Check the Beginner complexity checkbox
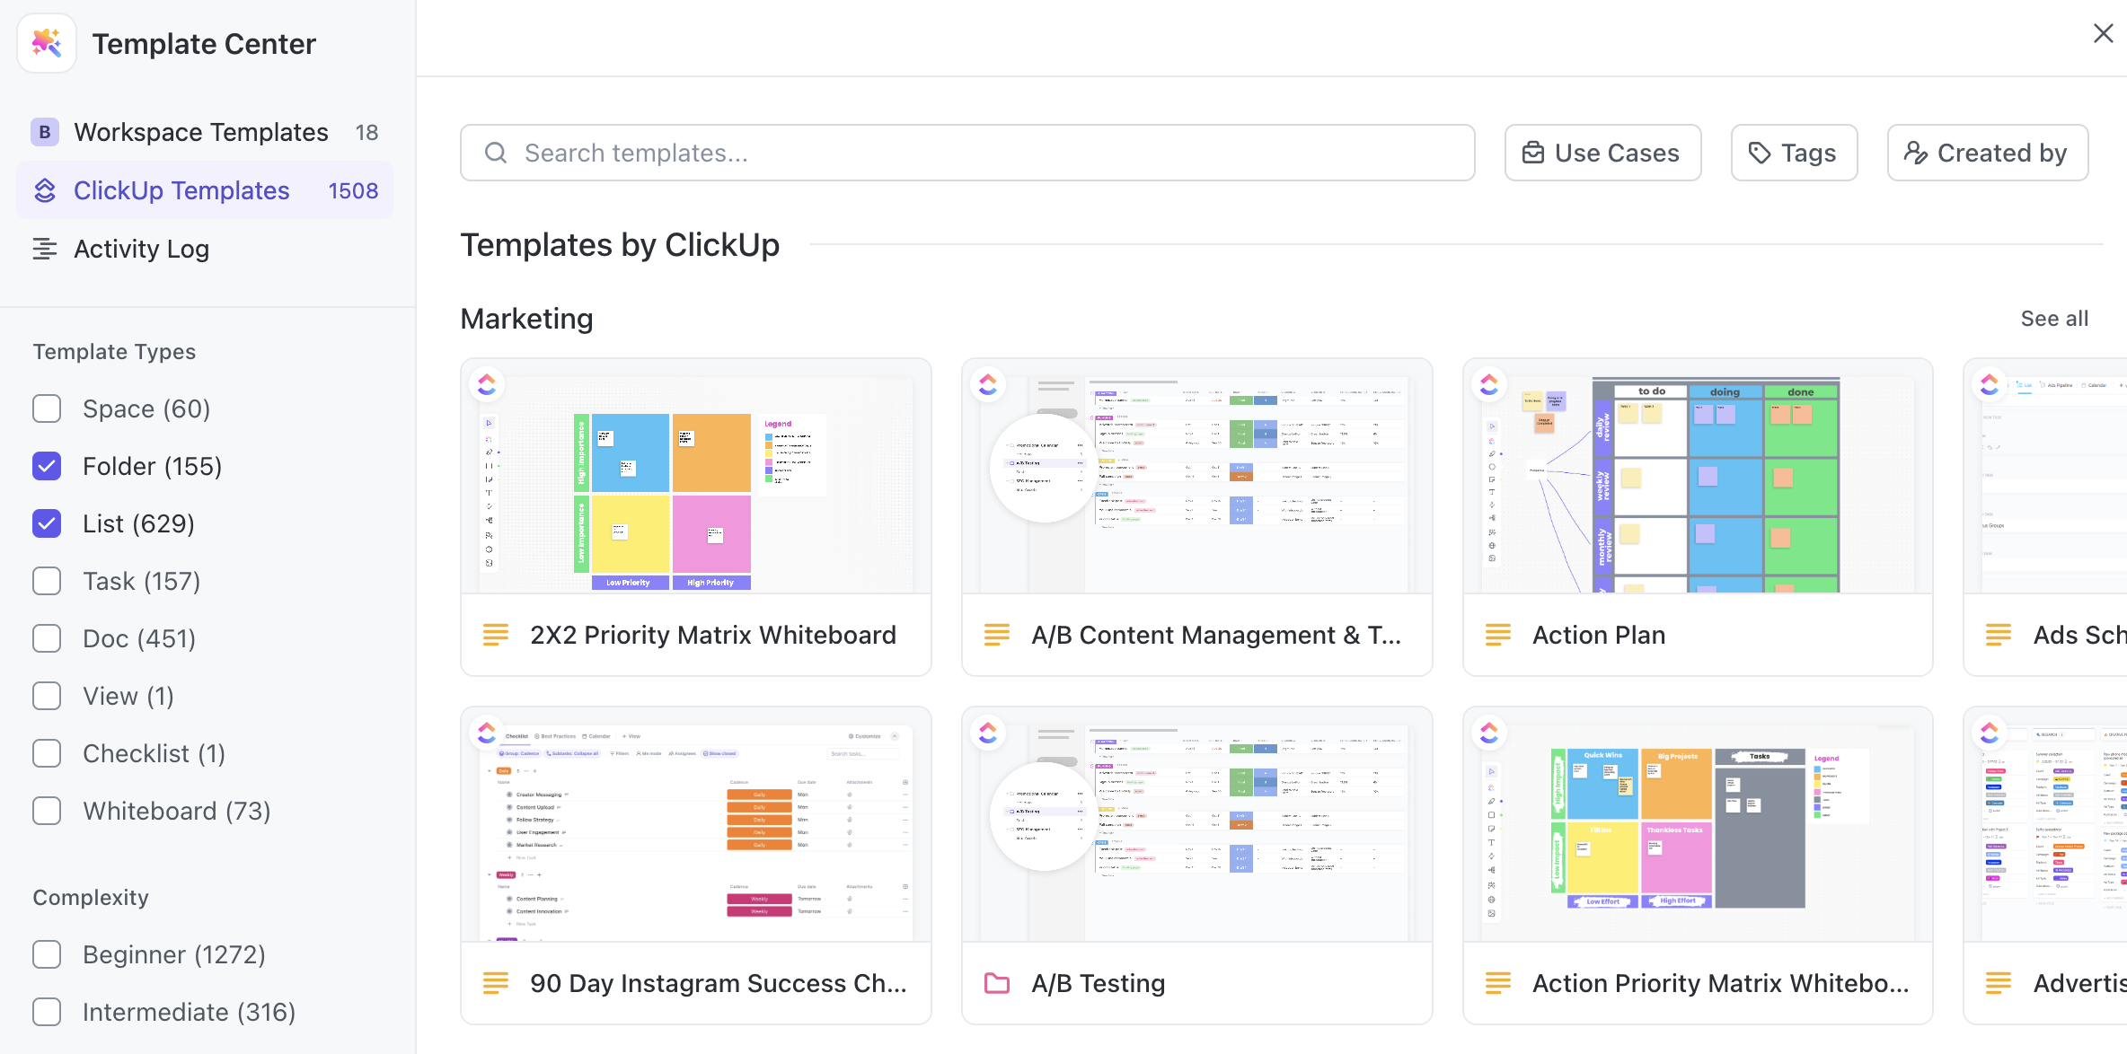 (x=47, y=954)
